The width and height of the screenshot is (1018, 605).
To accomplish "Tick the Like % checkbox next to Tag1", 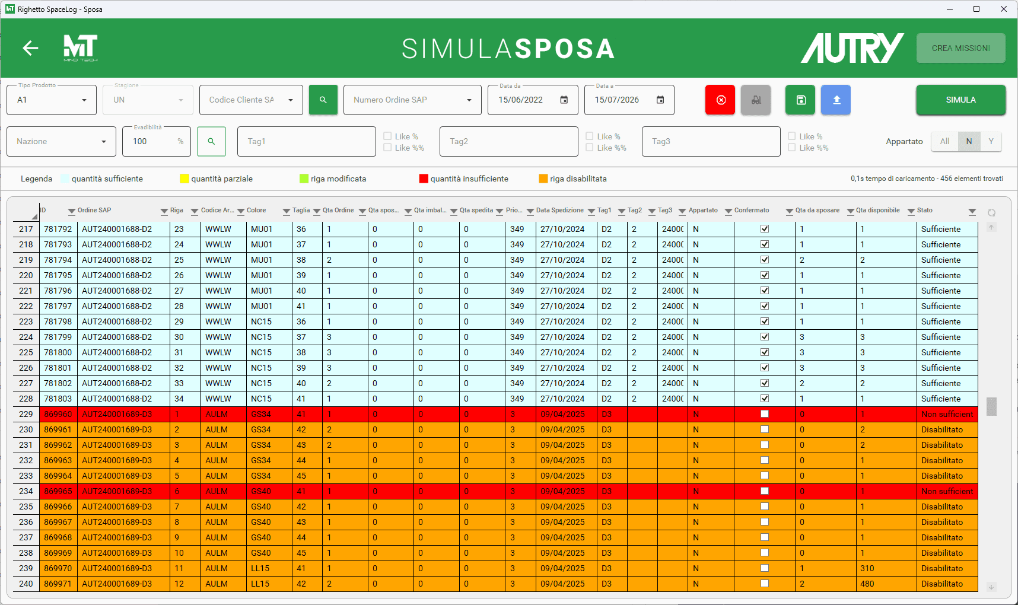I will (387, 136).
